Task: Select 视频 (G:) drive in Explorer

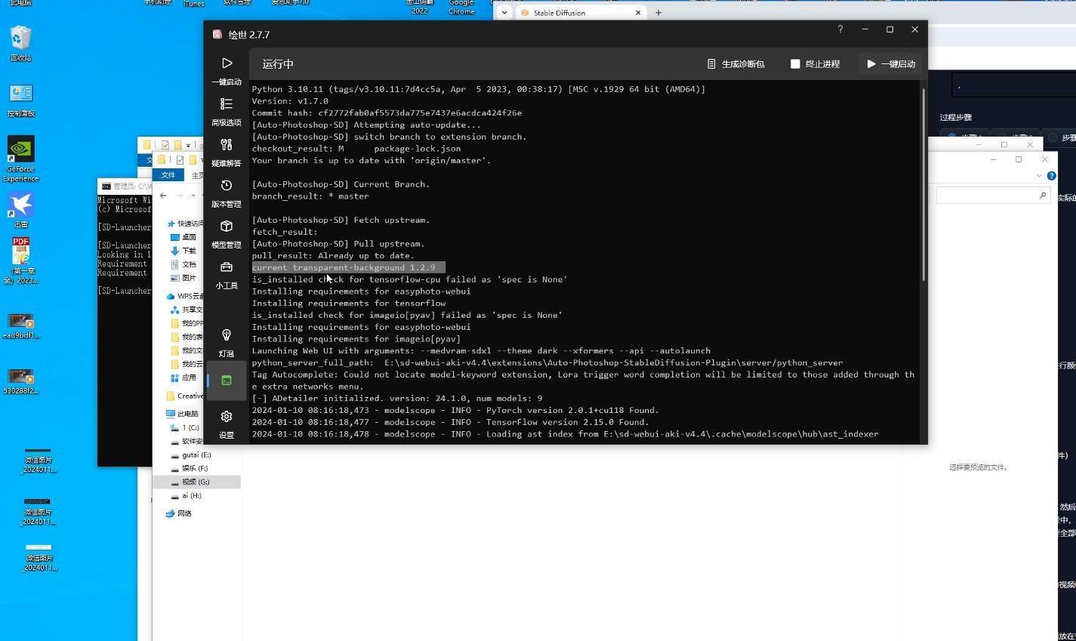Action: coord(196,482)
